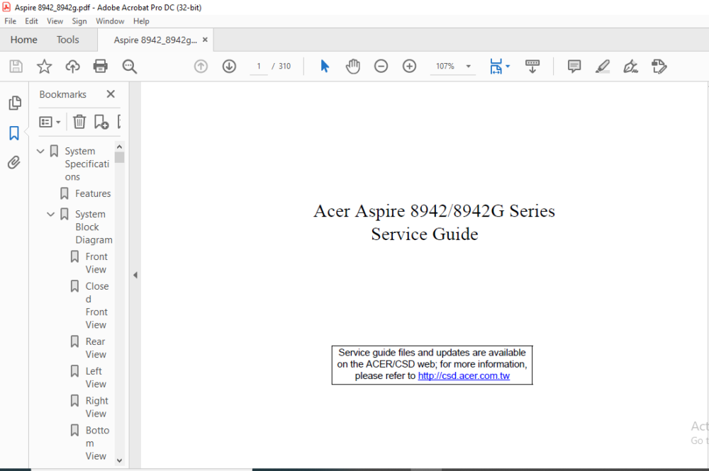
Task: Open the File menu
Action: pos(11,21)
